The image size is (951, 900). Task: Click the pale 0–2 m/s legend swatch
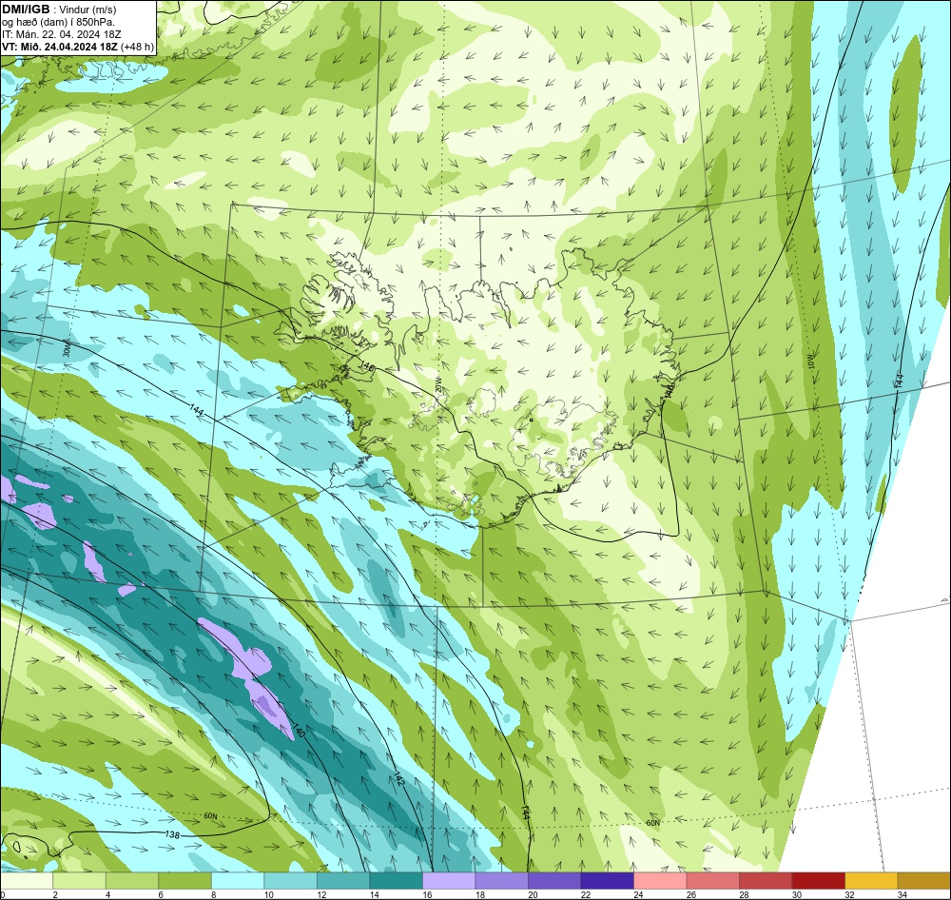point(27,880)
